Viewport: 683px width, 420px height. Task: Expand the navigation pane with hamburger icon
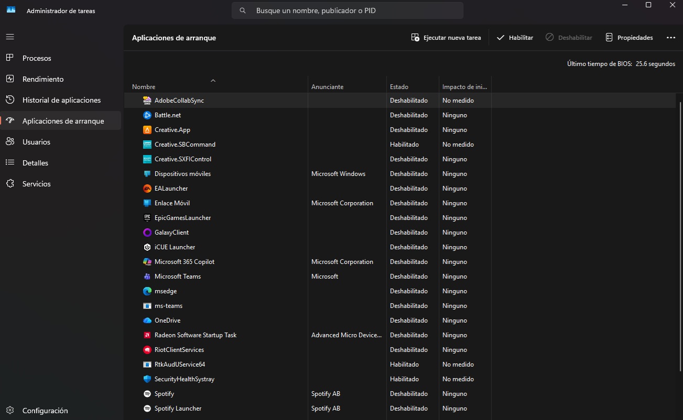tap(9, 37)
